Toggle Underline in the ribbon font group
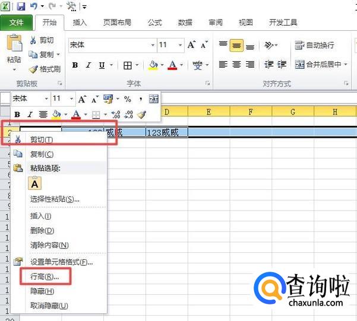 click(102, 65)
